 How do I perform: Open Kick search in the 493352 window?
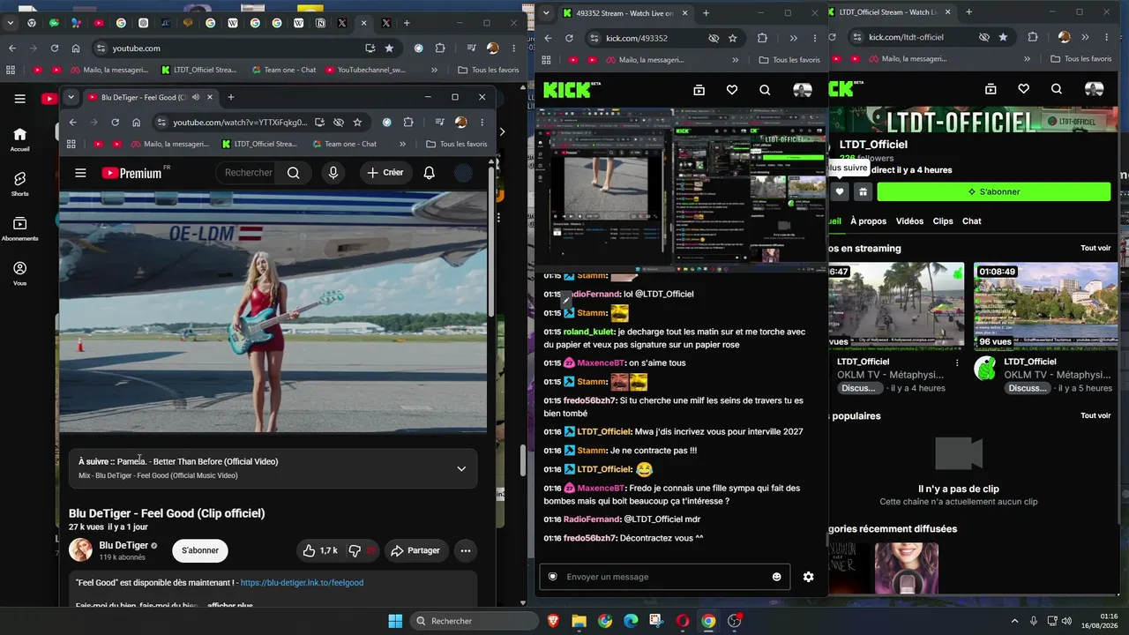point(765,90)
